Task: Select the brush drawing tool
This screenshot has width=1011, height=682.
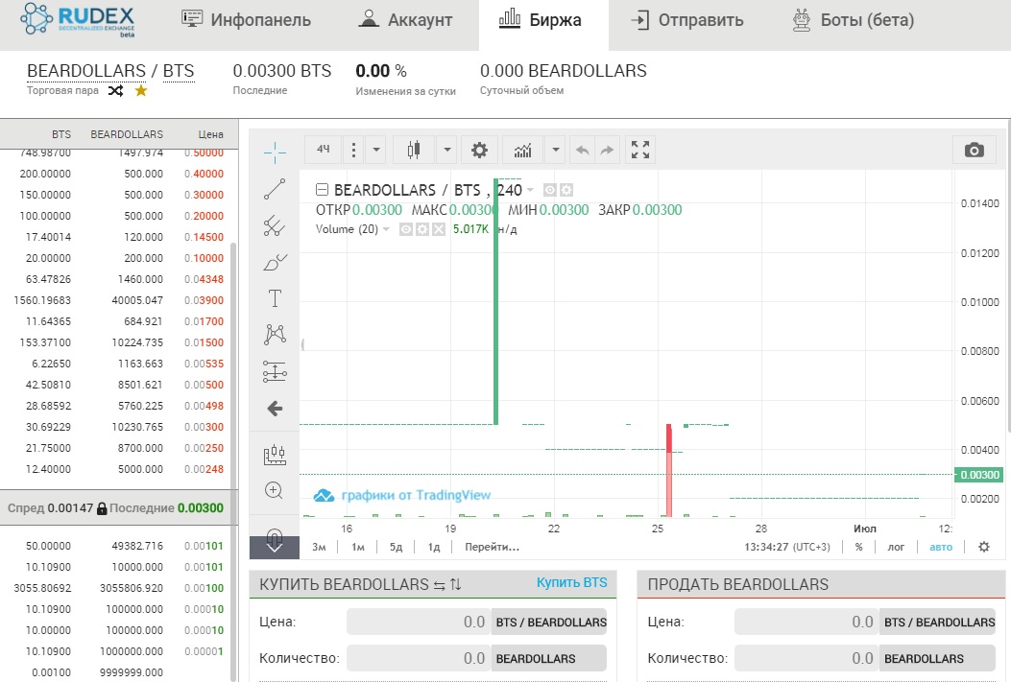Action: (x=275, y=262)
